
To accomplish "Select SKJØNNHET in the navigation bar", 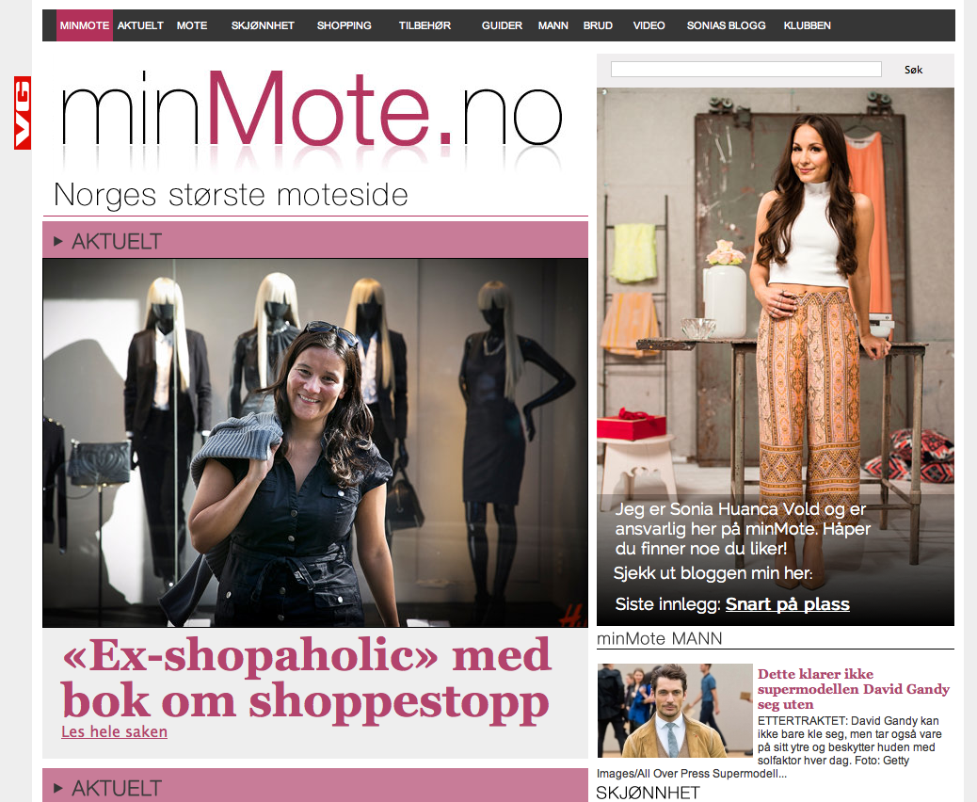I will click(263, 25).
